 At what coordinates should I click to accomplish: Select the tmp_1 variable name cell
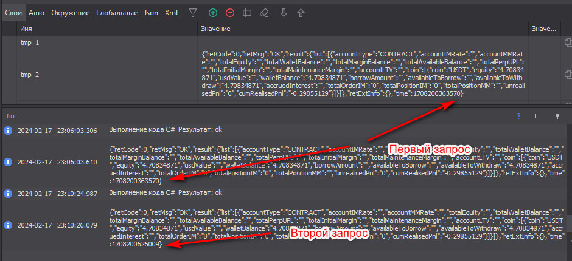(x=107, y=42)
